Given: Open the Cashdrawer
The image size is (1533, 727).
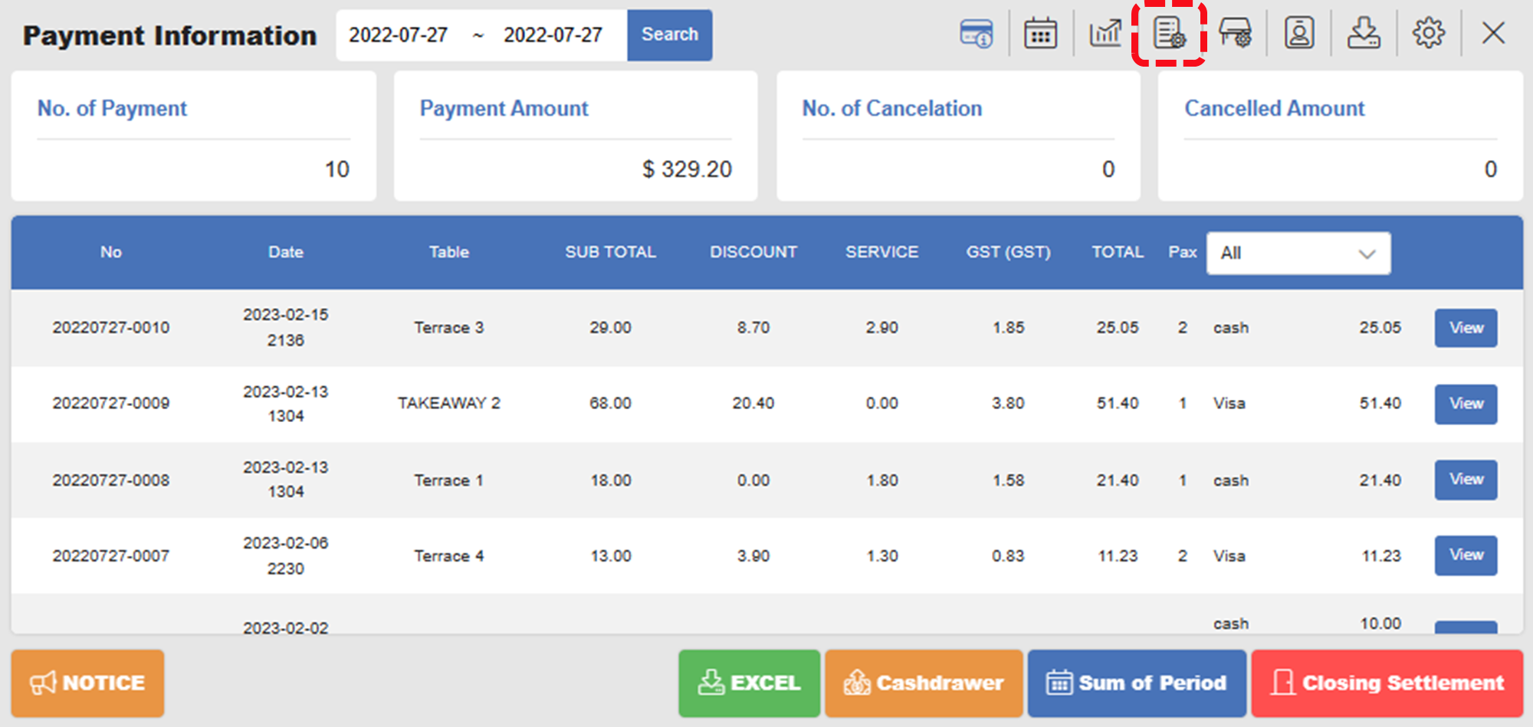Looking at the screenshot, I should [924, 683].
